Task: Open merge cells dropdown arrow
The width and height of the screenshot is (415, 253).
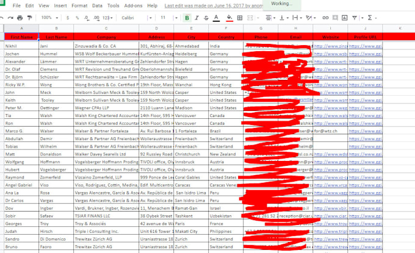Action: [x=258, y=18]
